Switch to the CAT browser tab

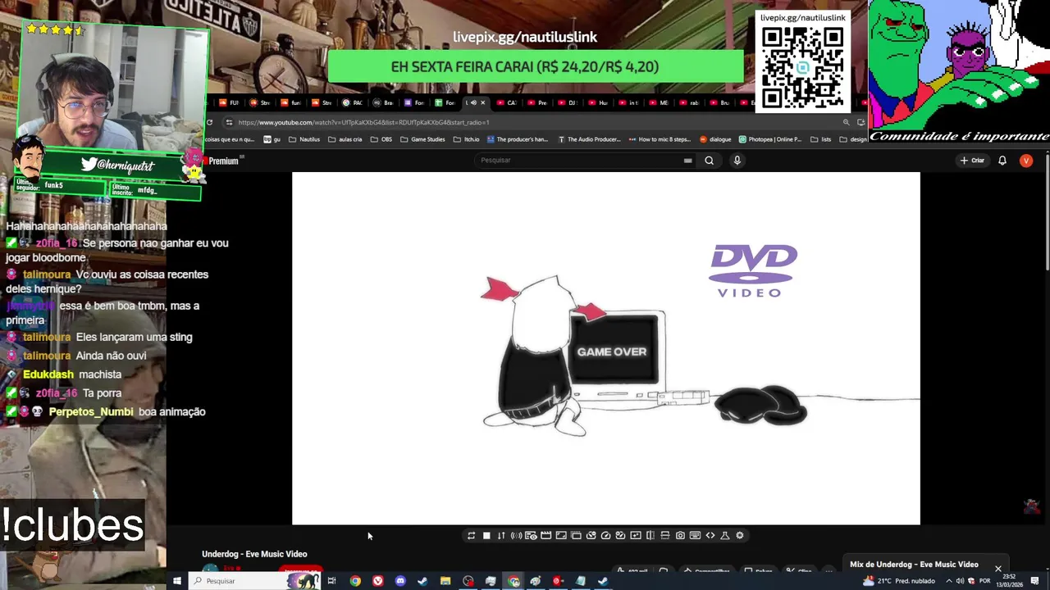pyautogui.click(x=507, y=102)
